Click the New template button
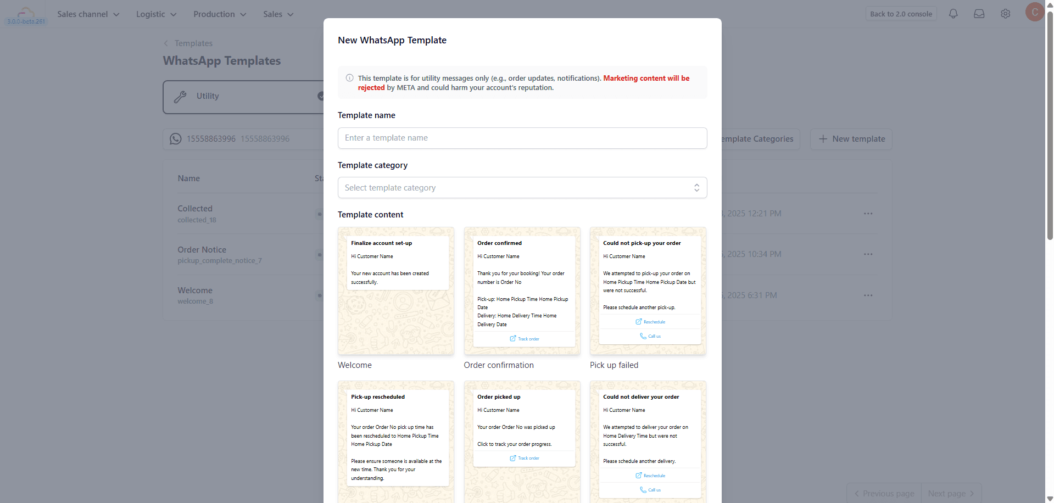This screenshot has width=1054, height=503. [851, 139]
